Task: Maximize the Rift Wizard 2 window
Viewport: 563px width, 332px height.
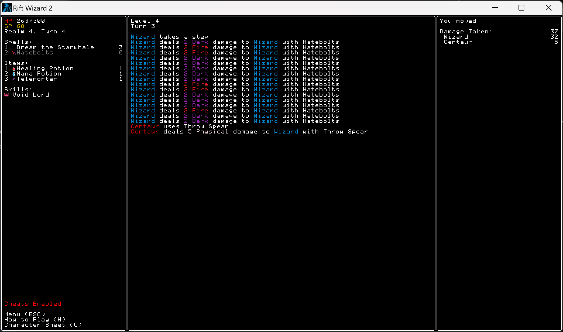Action: coord(521,8)
